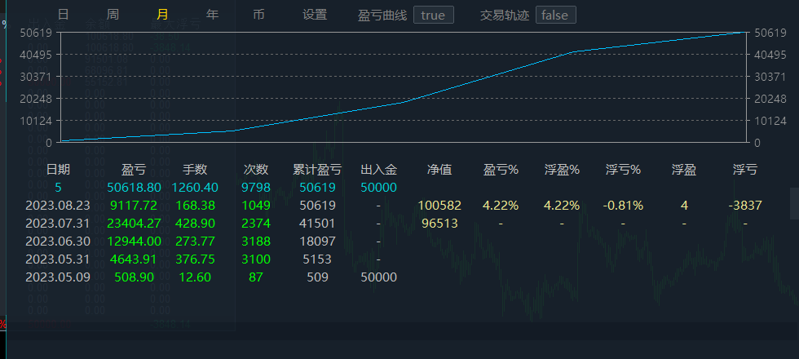Click the total trade count 9798
This screenshot has height=359, width=799.
pos(256,188)
